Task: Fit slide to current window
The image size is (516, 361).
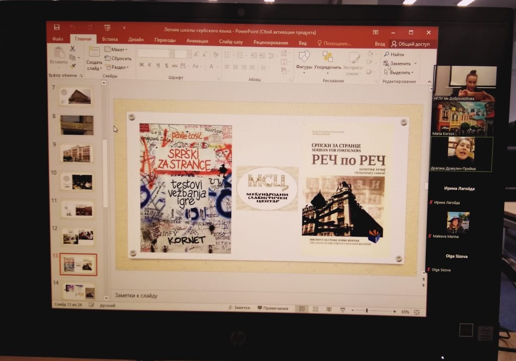Action: [x=417, y=312]
